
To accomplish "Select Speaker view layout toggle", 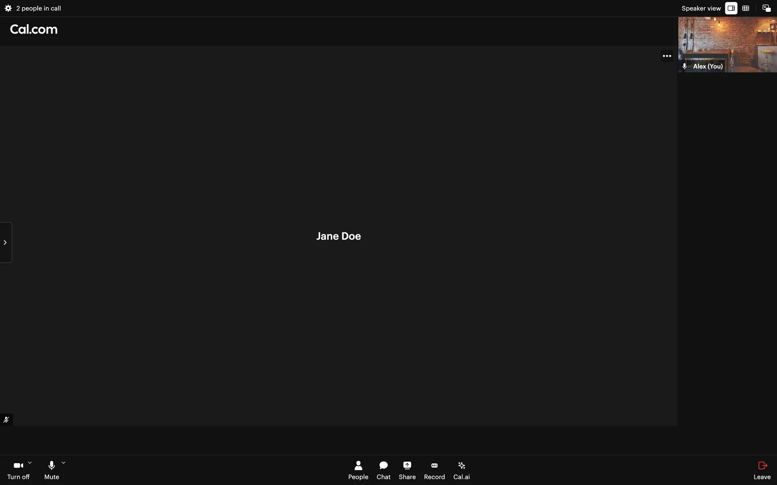I will (731, 8).
